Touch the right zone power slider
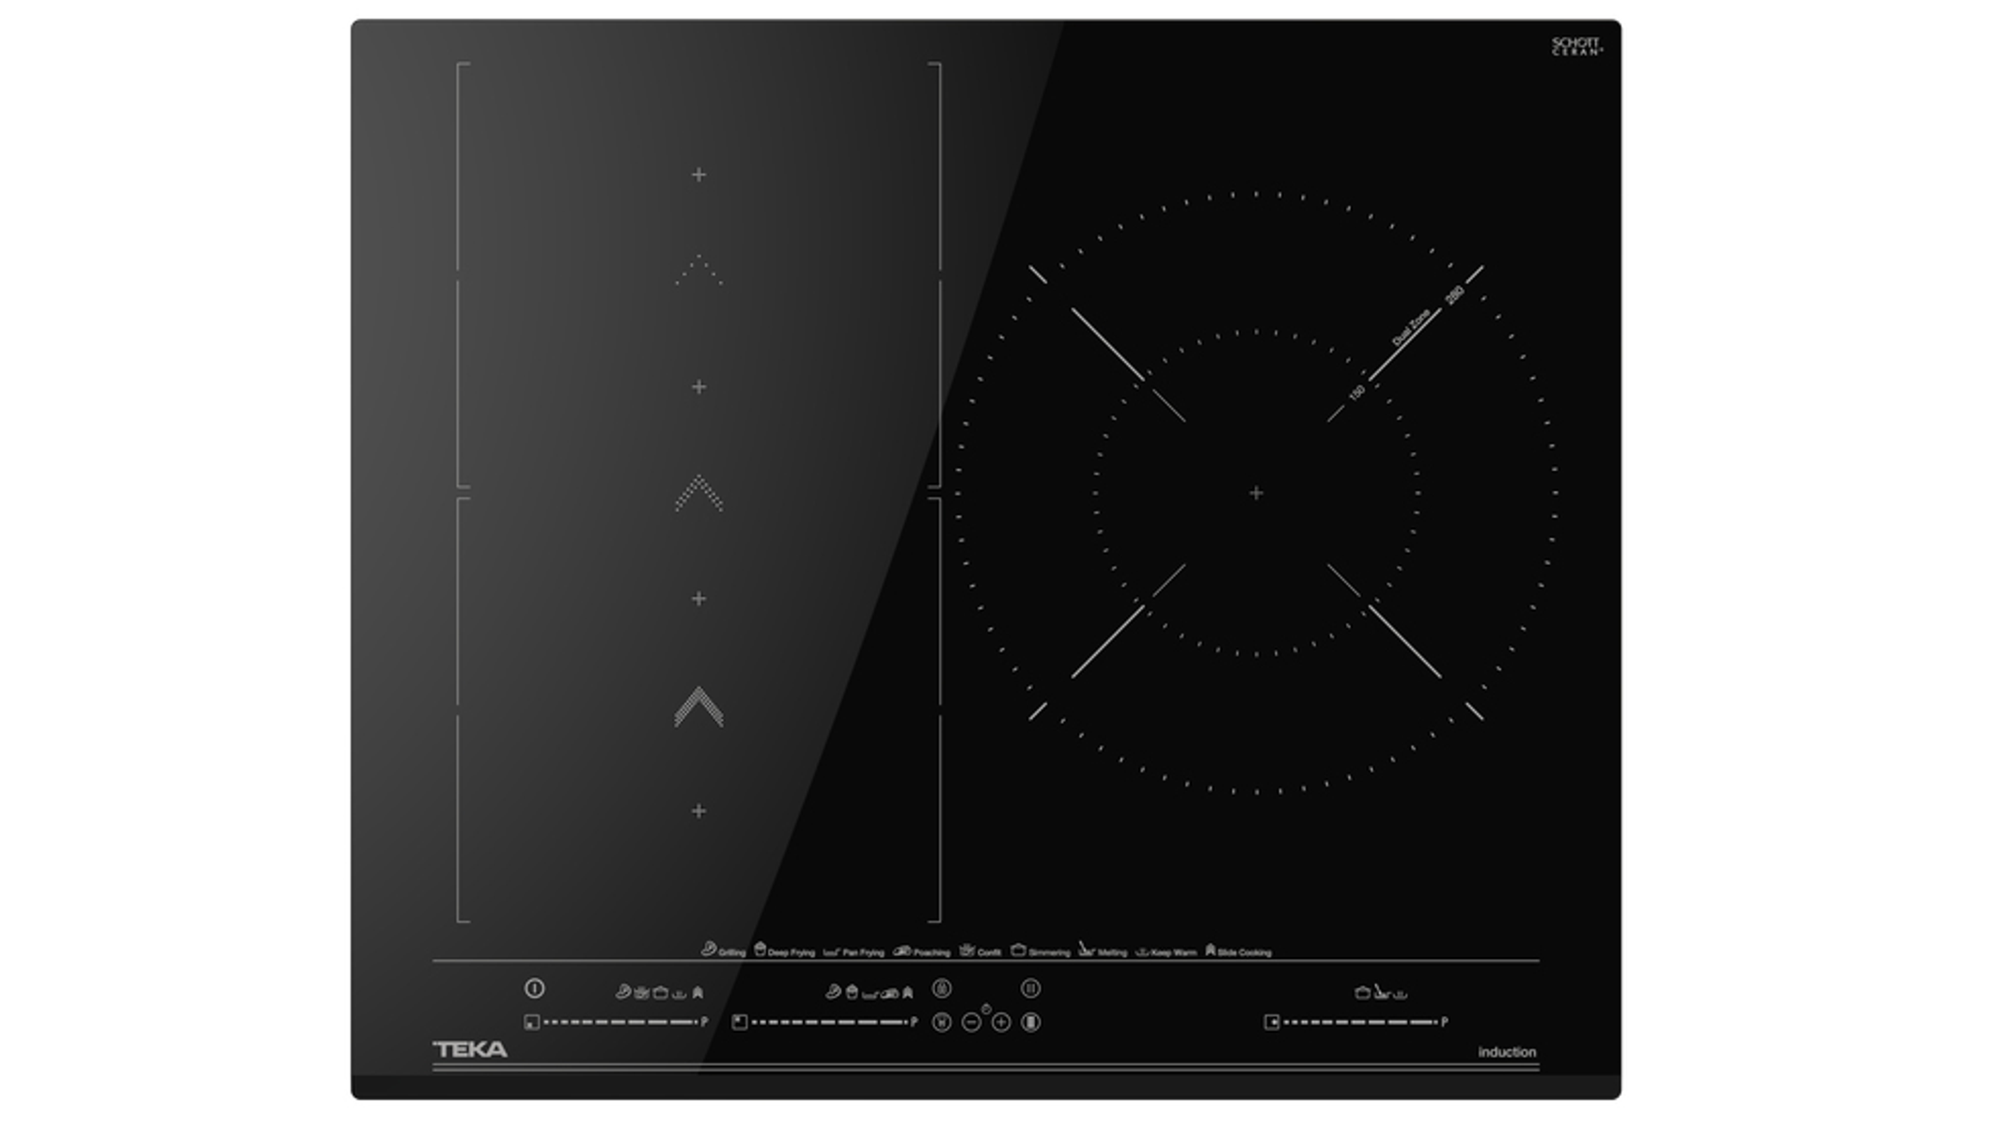 click(x=1358, y=1022)
